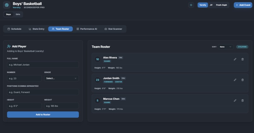Click the Marcus Chen player name
Screen dimensions: 254x133
tap(111, 99)
